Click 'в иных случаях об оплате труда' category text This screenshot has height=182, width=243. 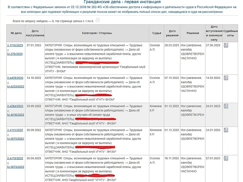89,115
